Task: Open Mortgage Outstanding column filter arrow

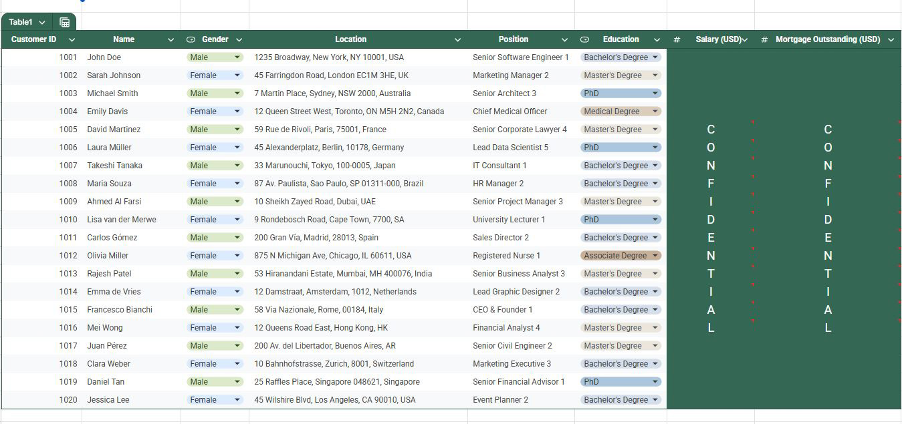Action: pyautogui.click(x=891, y=39)
